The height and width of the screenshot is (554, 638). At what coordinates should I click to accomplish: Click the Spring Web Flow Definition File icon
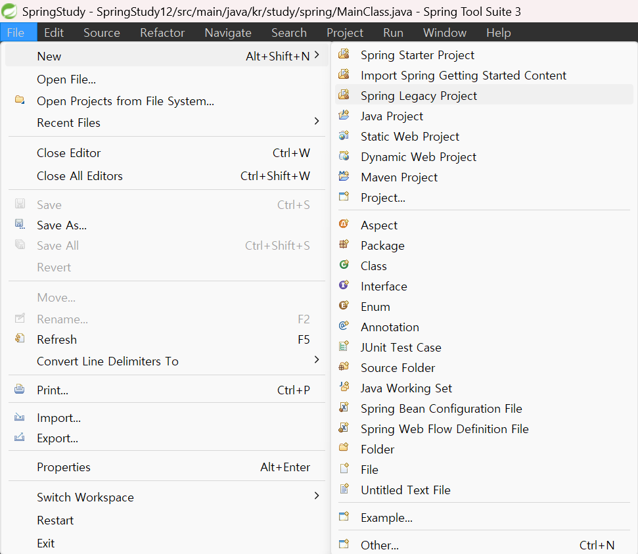point(344,427)
